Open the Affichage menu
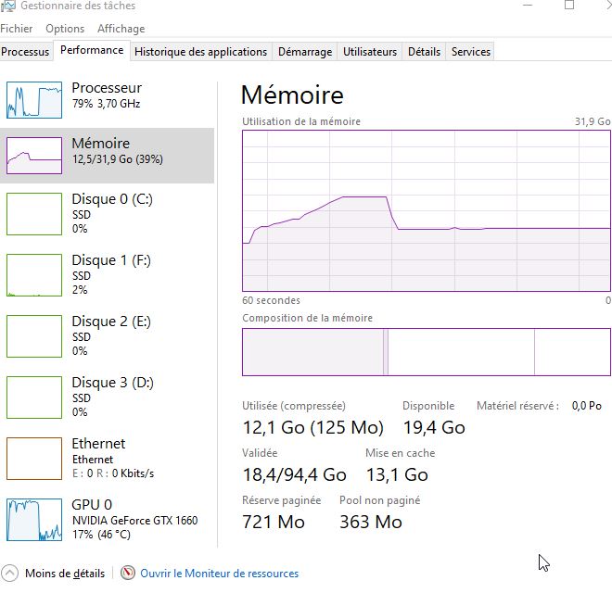Screen dimensions: 612x593 click(x=121, y=29)
